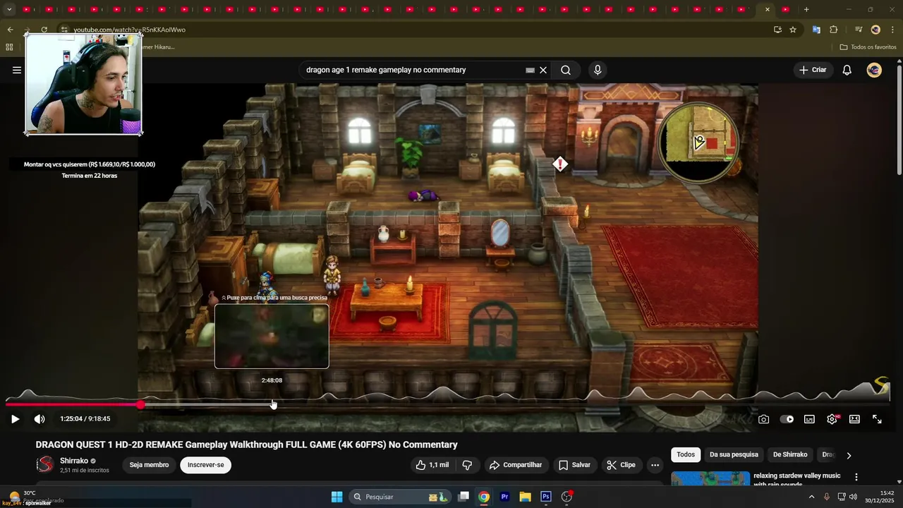Open Shirrako channel name link
Screen dimensions: 903x508
coord(74,461)
